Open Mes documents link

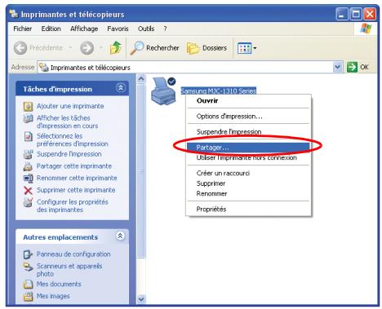pyautogui.click(x=59, y=284)
